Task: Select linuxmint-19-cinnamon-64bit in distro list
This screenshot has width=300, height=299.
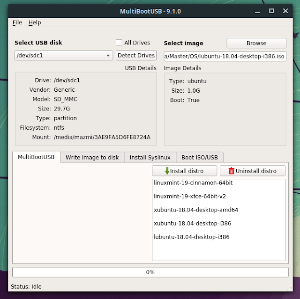Action: click(218, 182)
